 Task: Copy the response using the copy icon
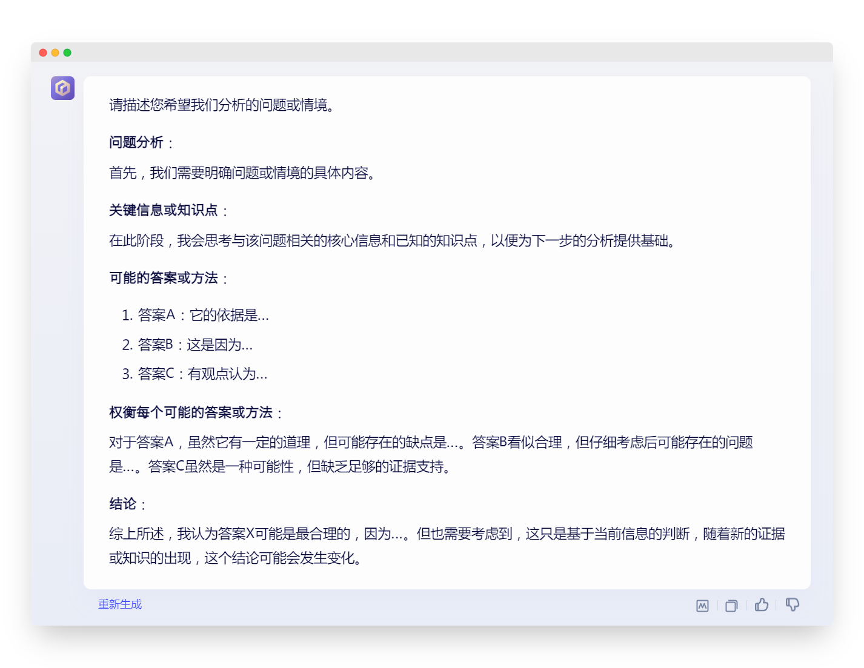click(x=731, y=606)
